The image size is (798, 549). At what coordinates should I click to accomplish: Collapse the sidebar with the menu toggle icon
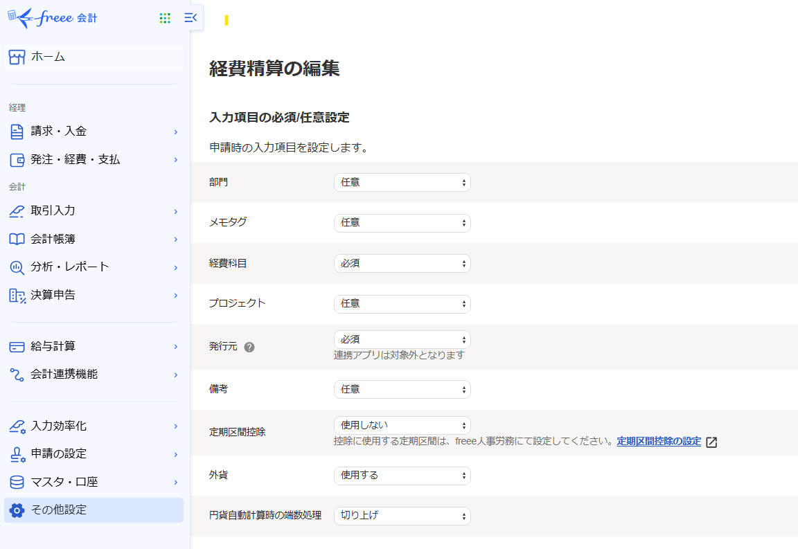click(190, 18)
